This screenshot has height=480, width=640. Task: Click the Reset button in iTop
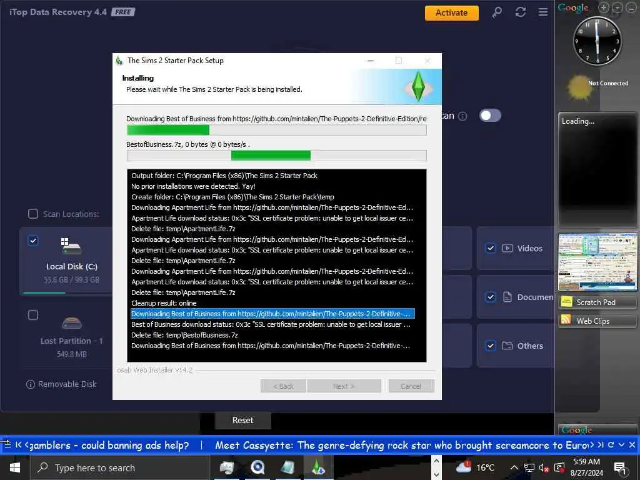click(x=243, y=421)
